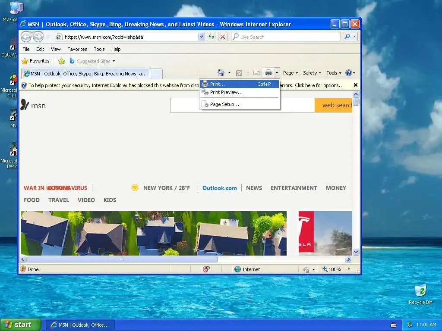Open the Safety command bar menu
This screenshot has height=331, width=442.
(312, 73)
